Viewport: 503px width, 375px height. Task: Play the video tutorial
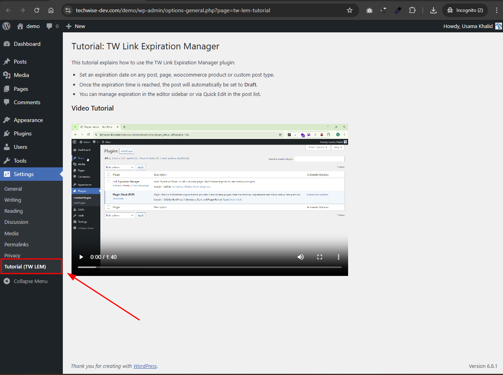81,257
